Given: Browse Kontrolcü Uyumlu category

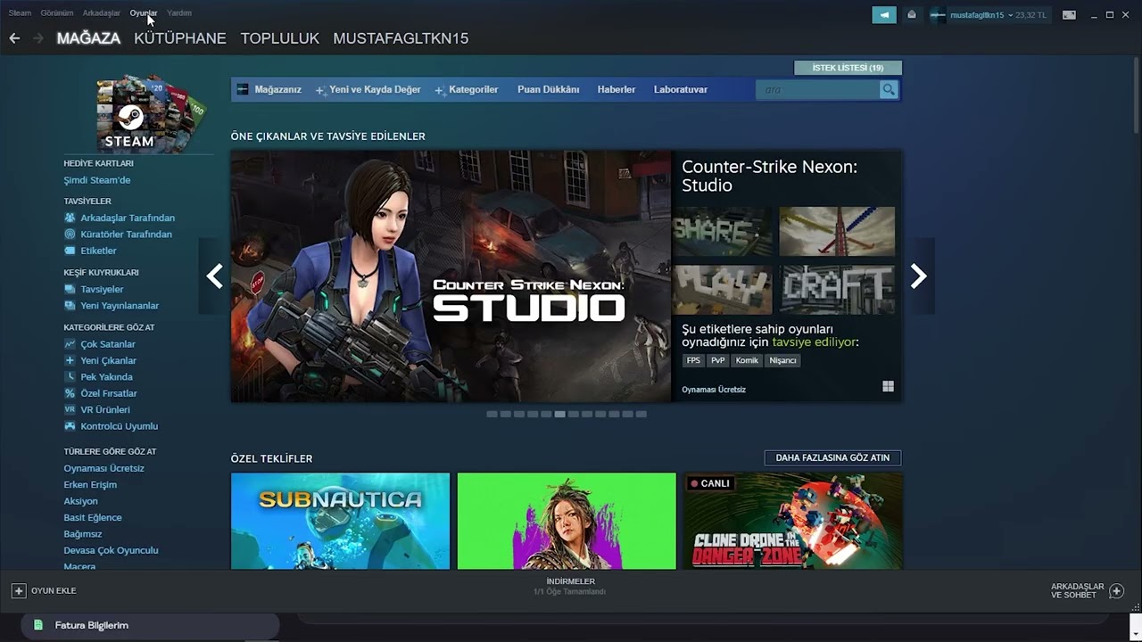Looking at the screenshot, I should coord(119,426).
